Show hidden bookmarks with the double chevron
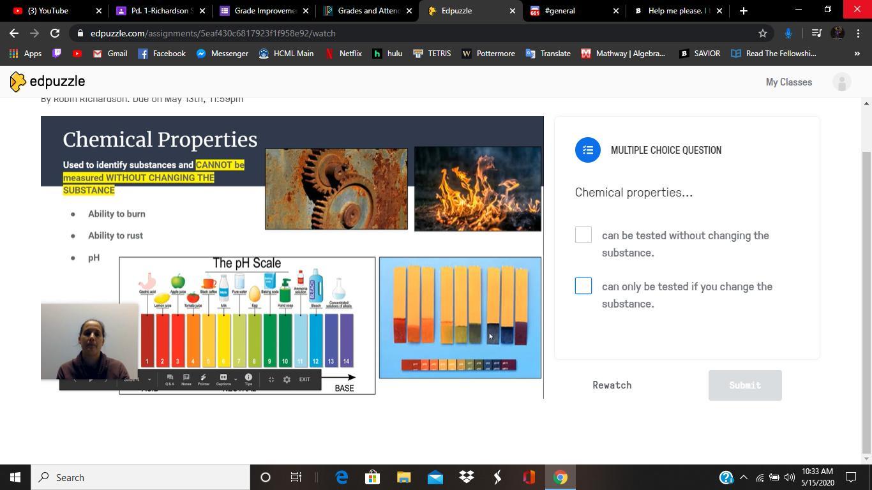The width and height of the screenshot is (872, 490). point(857,54)
